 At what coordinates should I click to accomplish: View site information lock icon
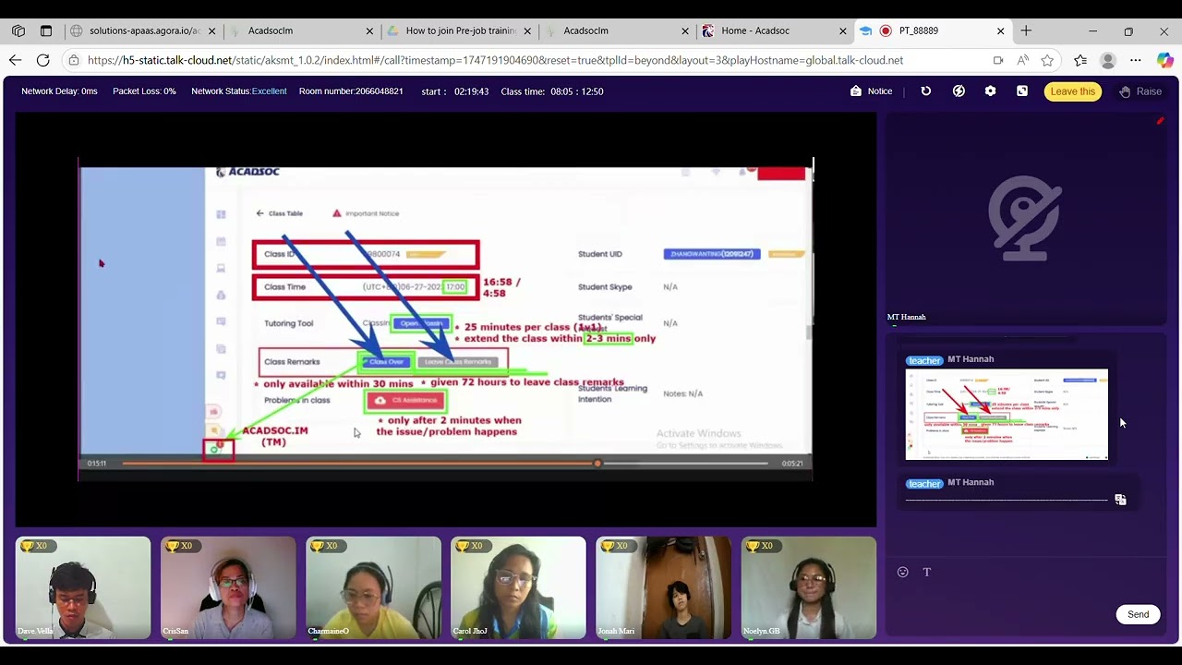[74, 60]
